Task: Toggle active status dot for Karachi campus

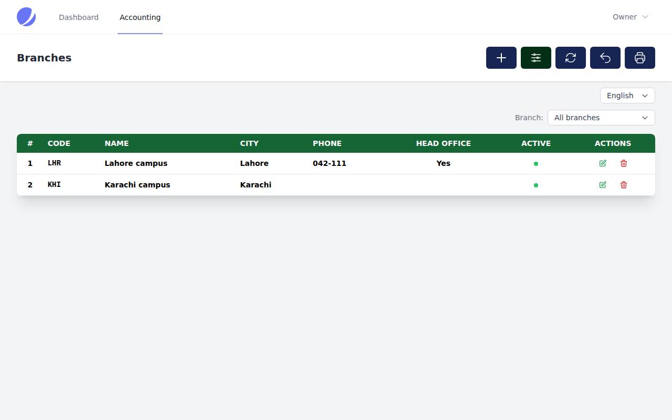Action: pyautogui.click(x=536, y=185)
